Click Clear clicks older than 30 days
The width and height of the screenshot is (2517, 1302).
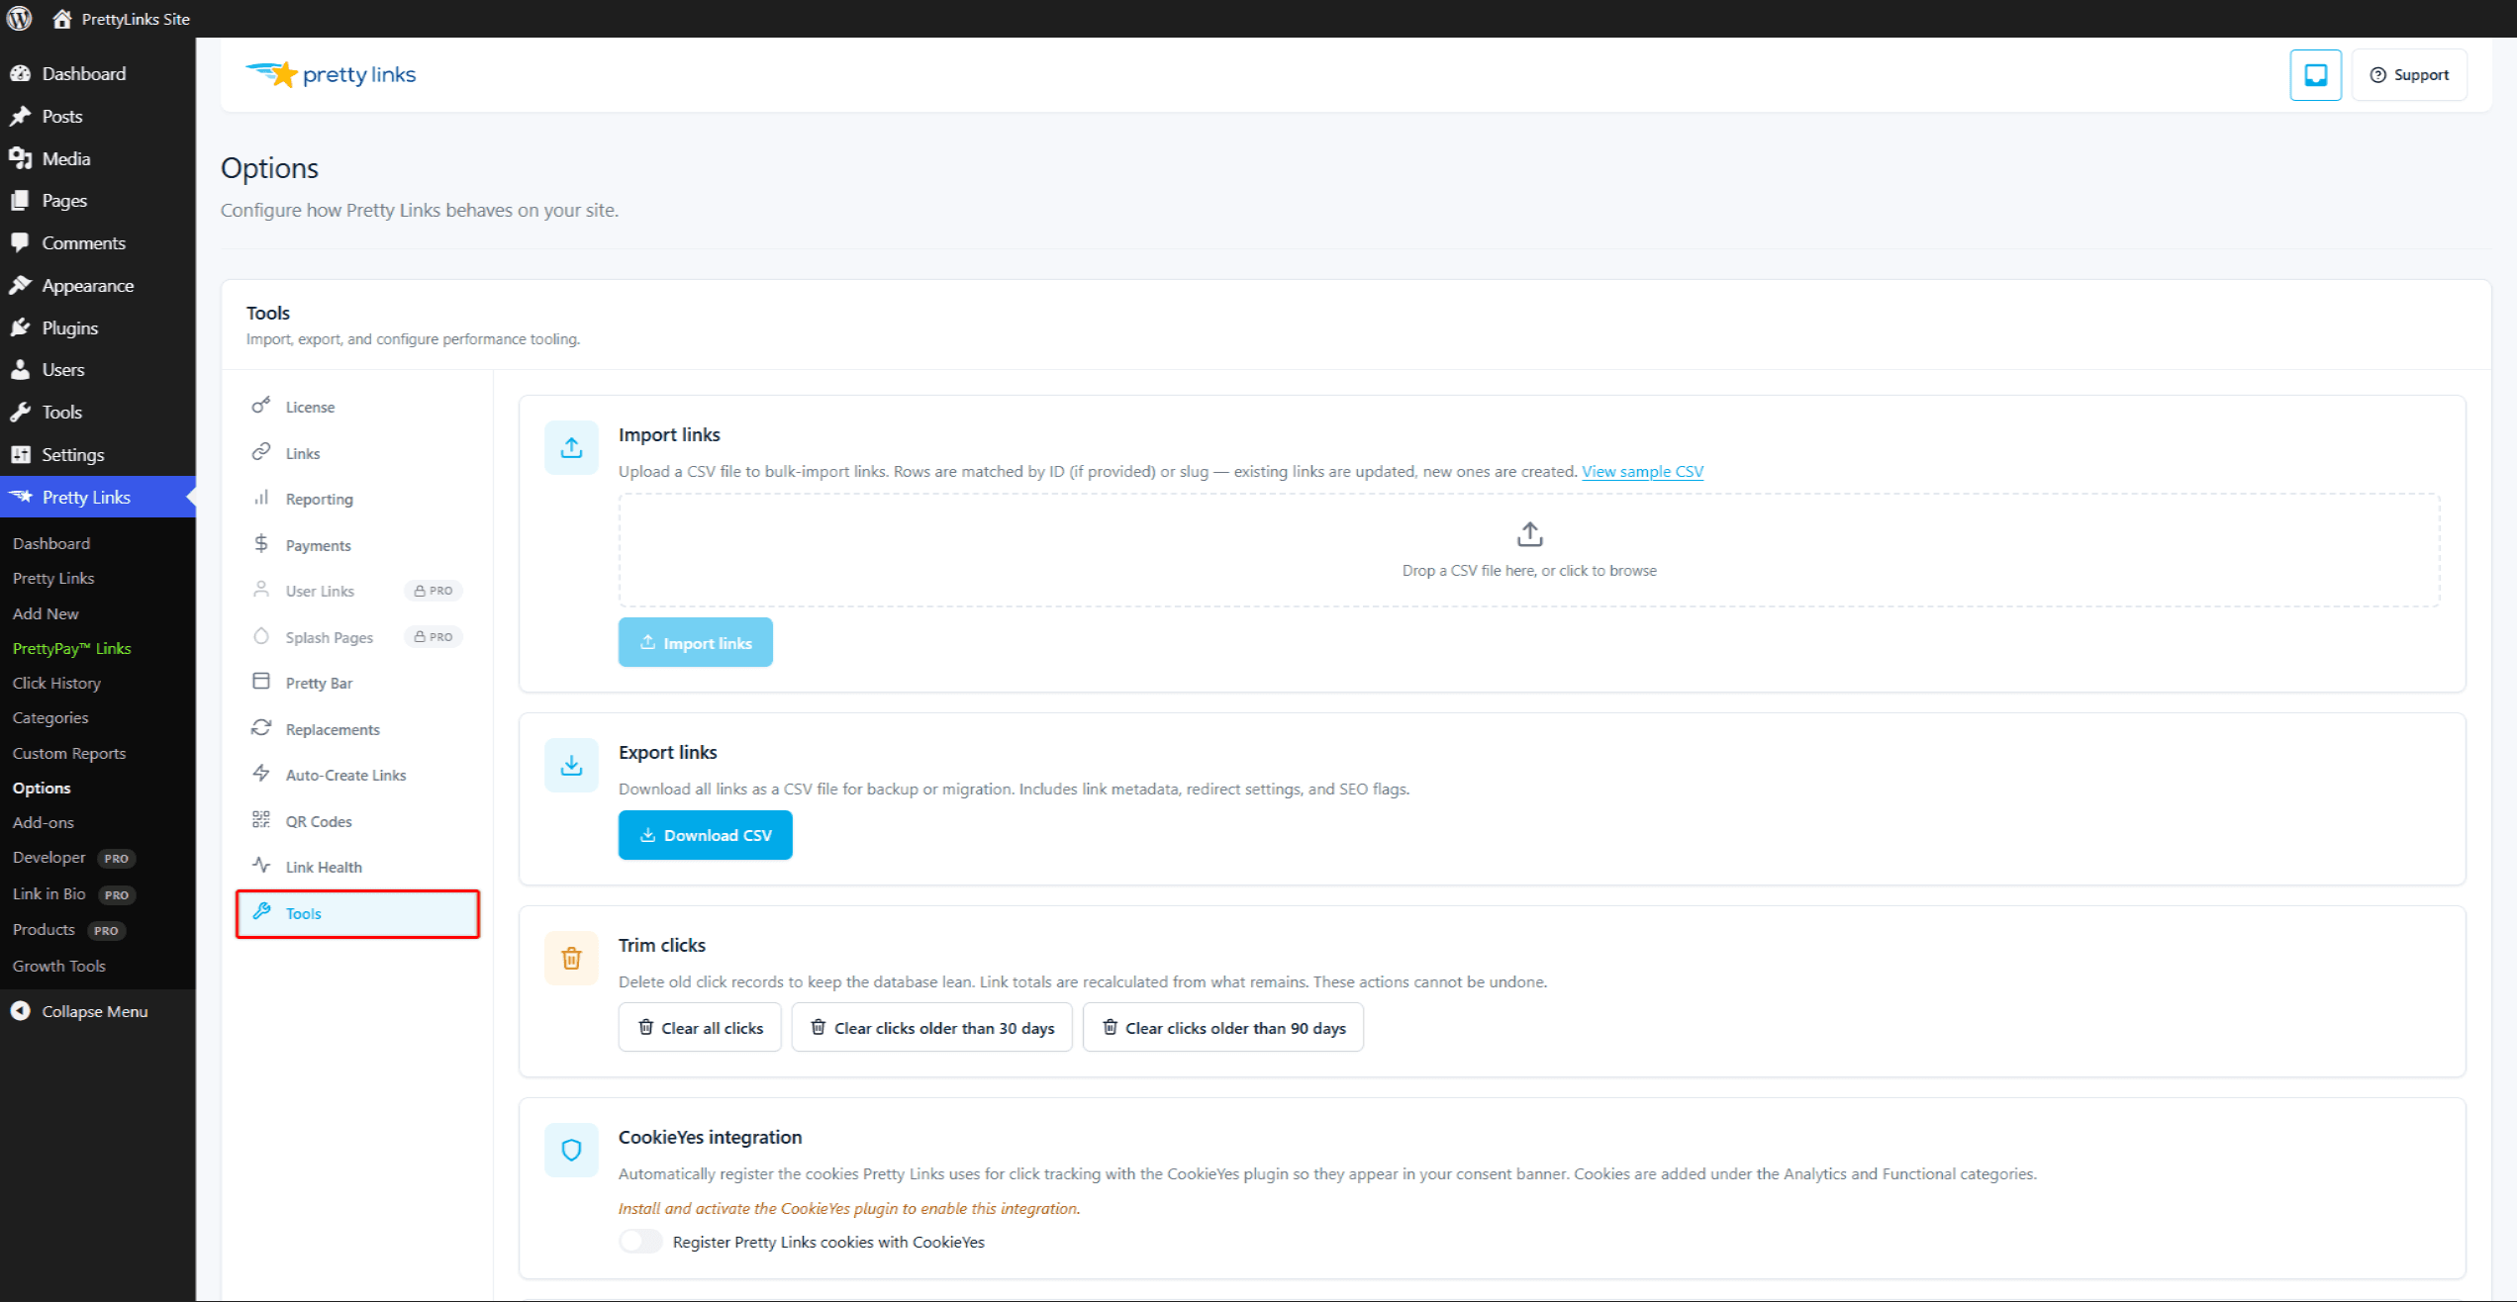point(931,1027)
